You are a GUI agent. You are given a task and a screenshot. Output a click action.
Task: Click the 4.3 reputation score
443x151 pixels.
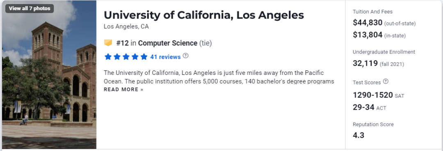[x=359, y=135]
